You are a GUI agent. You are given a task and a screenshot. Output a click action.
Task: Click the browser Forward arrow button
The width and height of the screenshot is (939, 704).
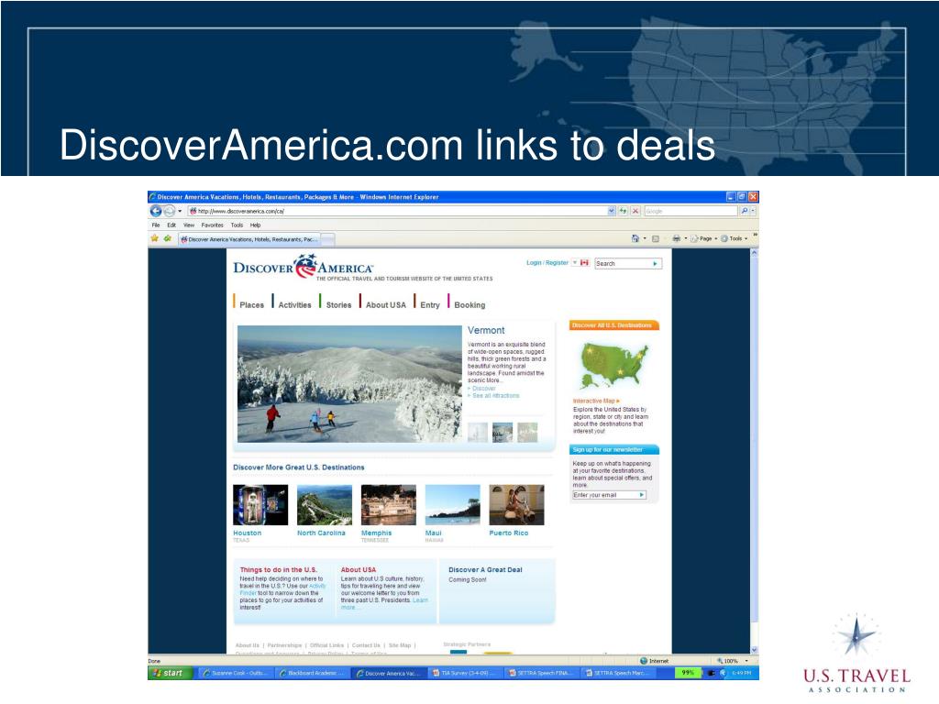(170, 211)
